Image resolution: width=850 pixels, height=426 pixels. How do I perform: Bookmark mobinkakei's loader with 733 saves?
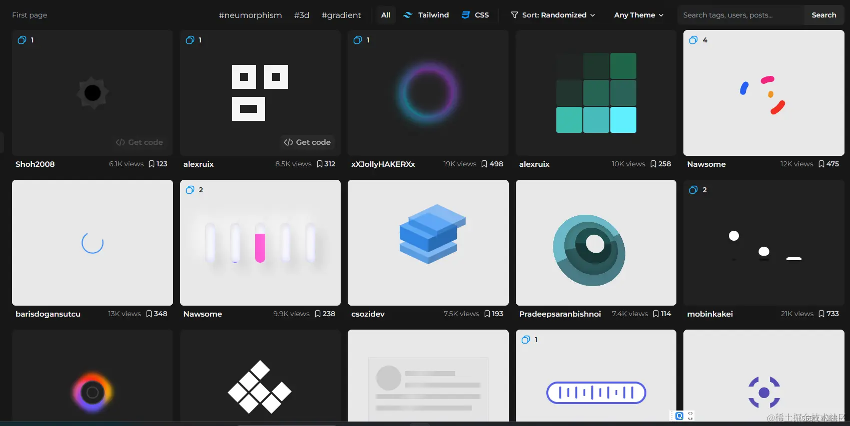[821, 314]
